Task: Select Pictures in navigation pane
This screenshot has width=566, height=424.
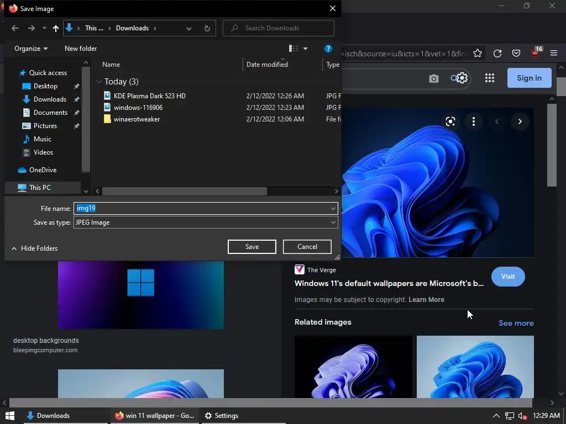Action: click(45, 126)
